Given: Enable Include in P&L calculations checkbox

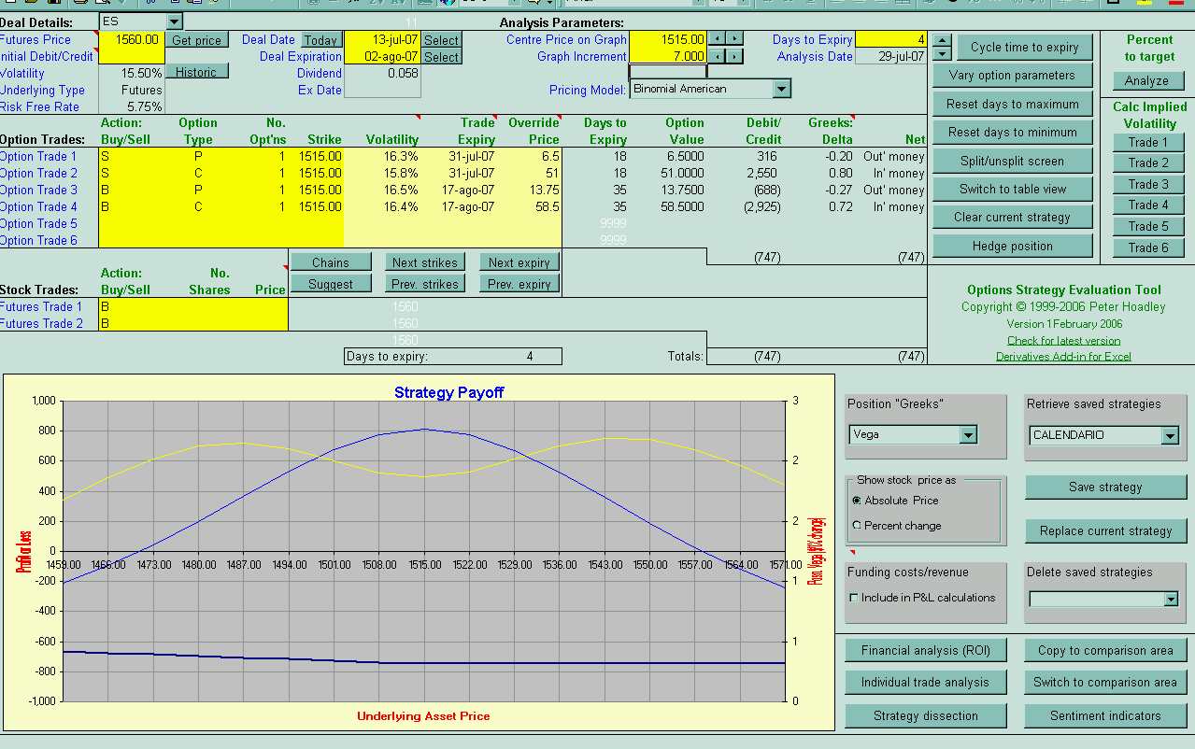Looking at the screenshot, I should [x=853, y=598].
